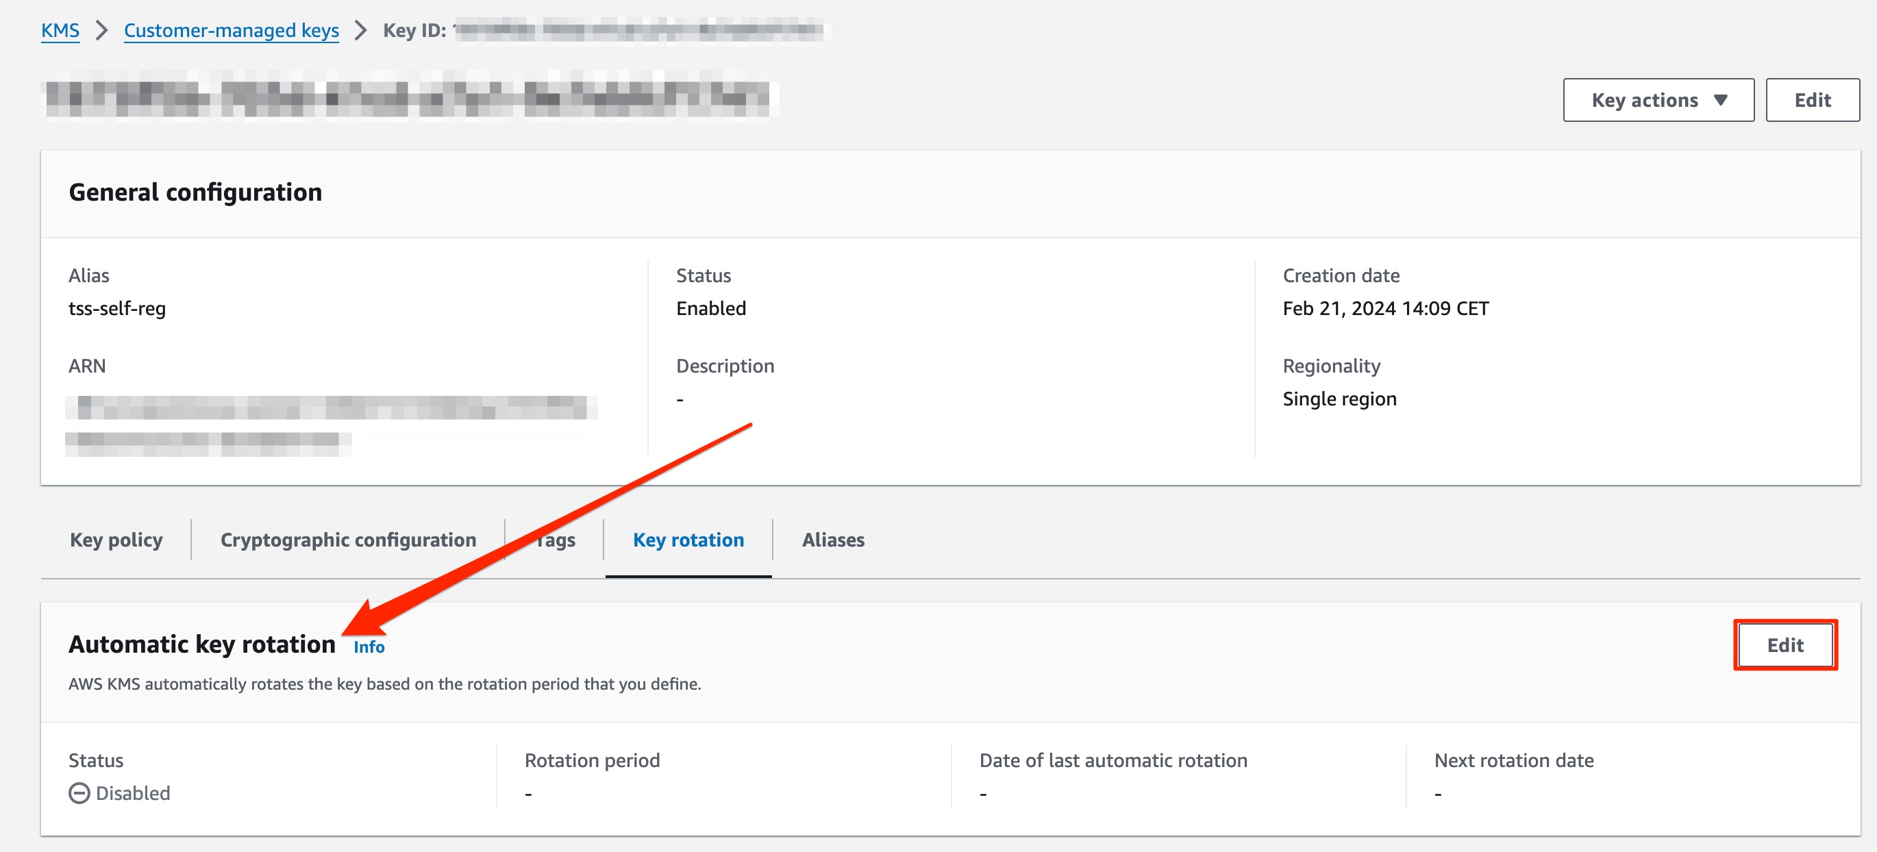The image size is (1877, 852).
Task: Switch to the Key policy tab
Action: coord(116,540)
